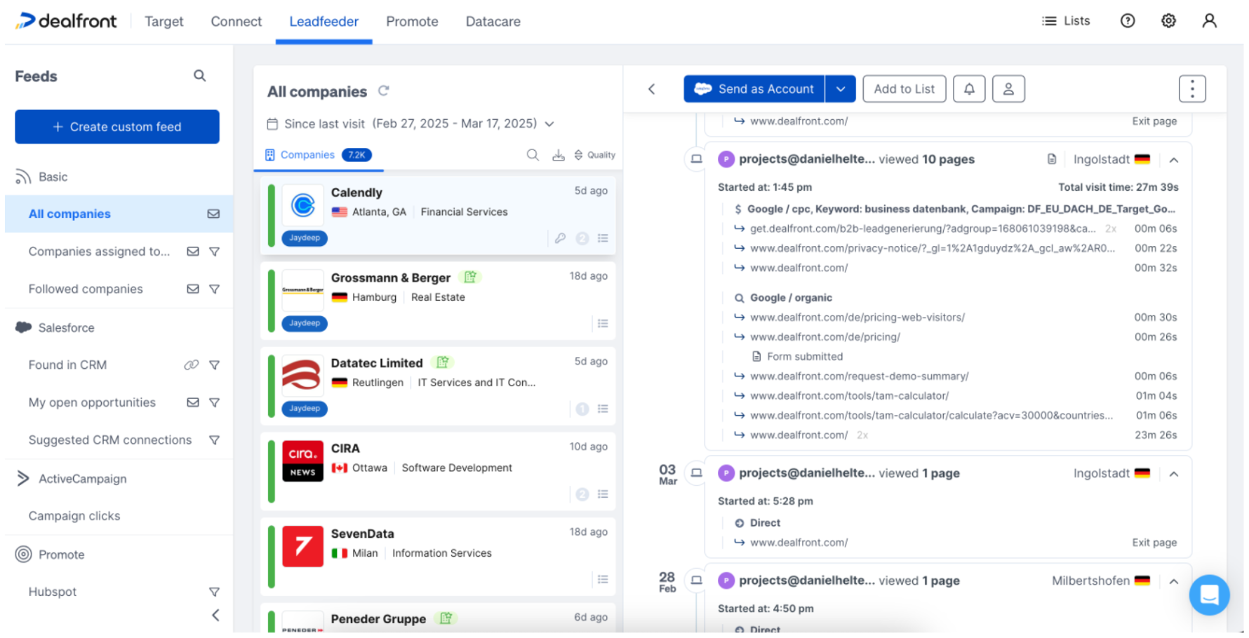Open the request-demo-summary page link
1249x638 pixels.
tap(860, 376)
